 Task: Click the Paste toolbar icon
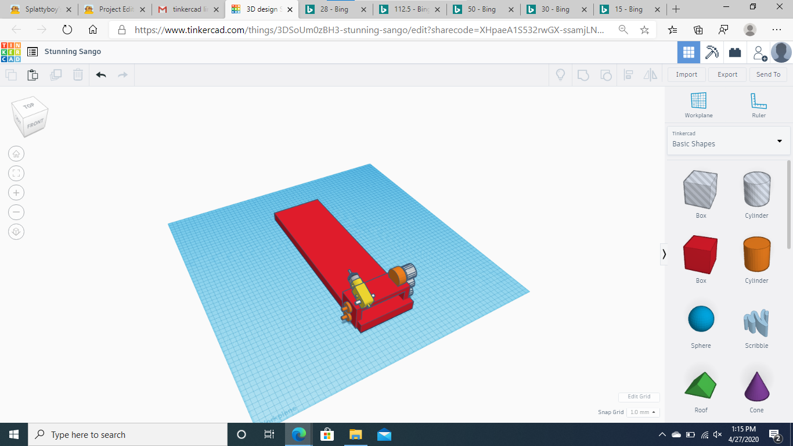click(33, 75)
